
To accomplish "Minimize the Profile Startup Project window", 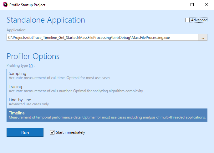I will 178,5.
